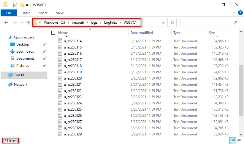Expand the ribbon with the chevron

[234, 13]
